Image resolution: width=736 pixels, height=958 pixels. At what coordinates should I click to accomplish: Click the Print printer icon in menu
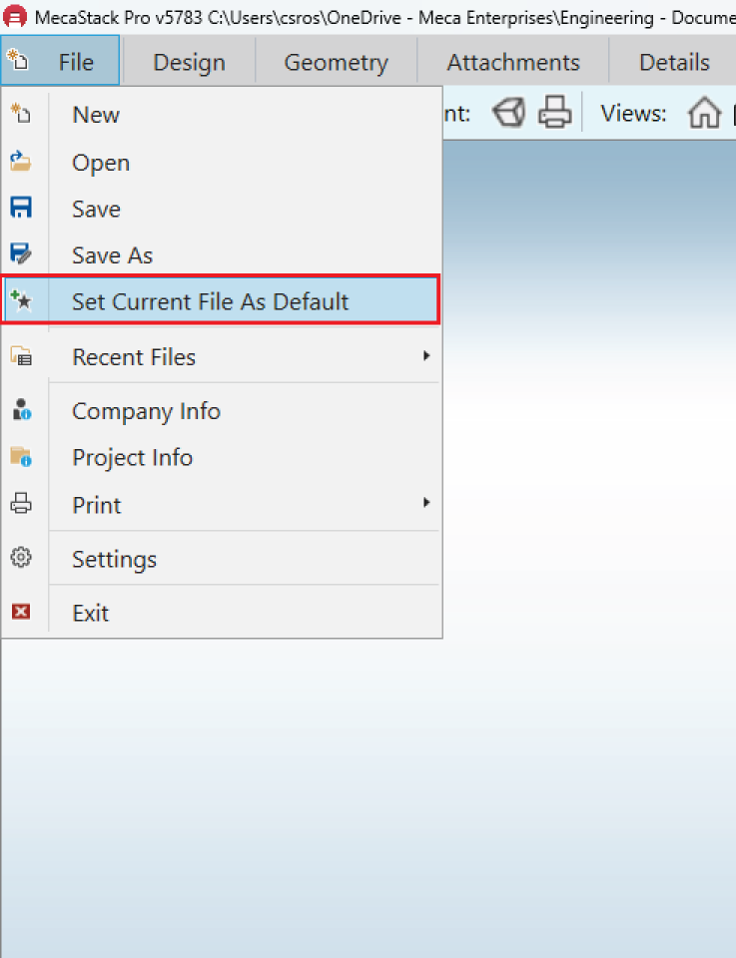(x=21, y=503)
